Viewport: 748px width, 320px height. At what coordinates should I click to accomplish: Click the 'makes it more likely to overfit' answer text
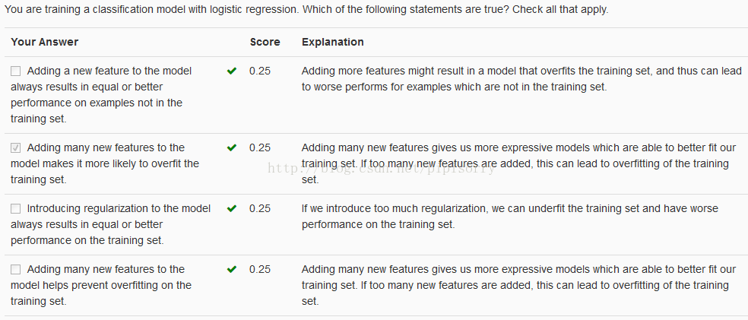105,163
